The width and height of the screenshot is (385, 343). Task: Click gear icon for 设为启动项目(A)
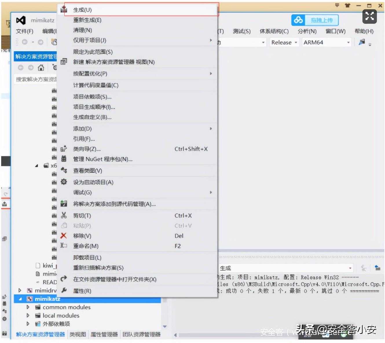(64, 182)
